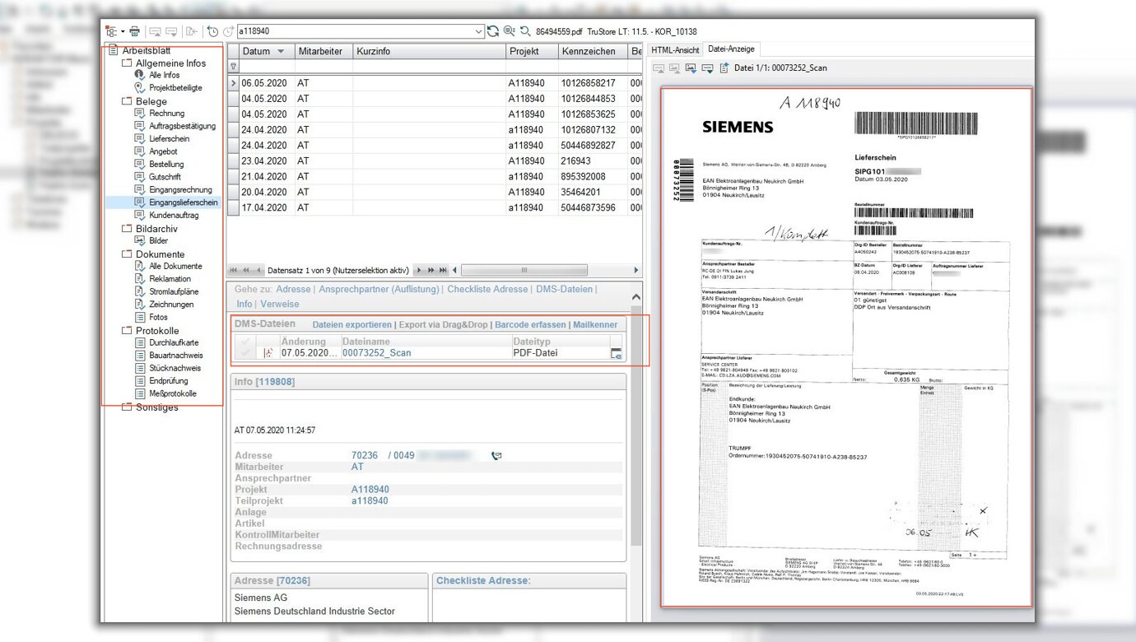This screenshot has height=642, width=1136.
Task: Jump to the last record in the navigator
Action: pyautogui.click(x=444, y=270)
